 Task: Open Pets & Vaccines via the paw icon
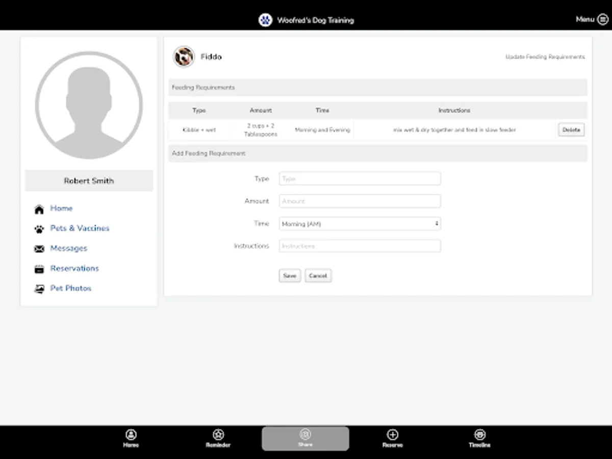click(x=39, y=228)
